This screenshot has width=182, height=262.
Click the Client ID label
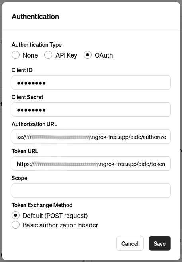point(22,70)
